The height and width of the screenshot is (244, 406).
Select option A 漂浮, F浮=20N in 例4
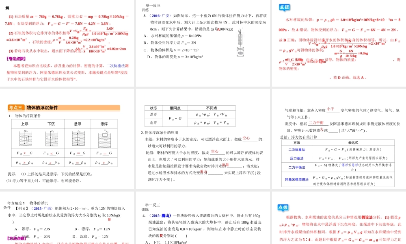pos(32,229)
